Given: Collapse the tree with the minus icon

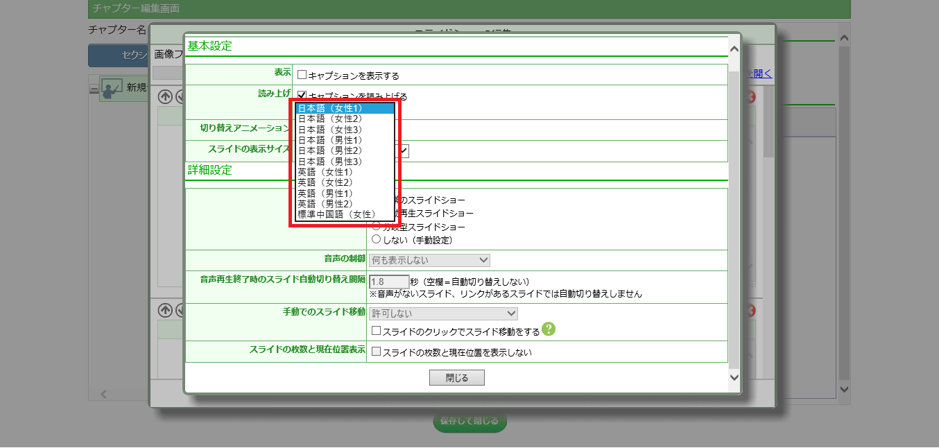Looking at the screenshot, I should click(x=94, y=88).
